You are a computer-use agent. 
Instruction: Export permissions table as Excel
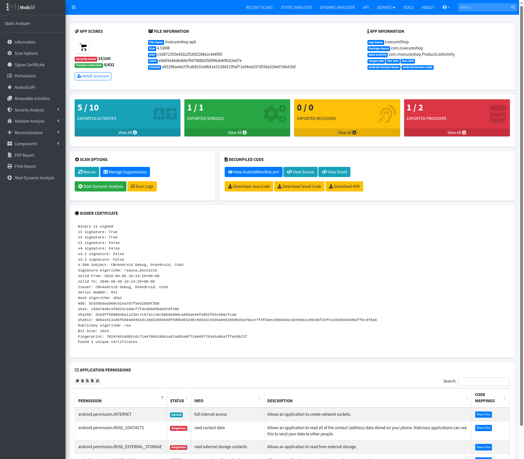point(87,381)
